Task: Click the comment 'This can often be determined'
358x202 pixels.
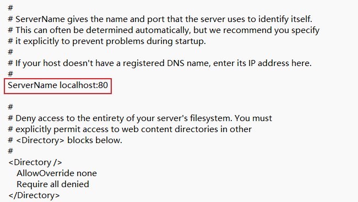Action: [x=164, y=30]
